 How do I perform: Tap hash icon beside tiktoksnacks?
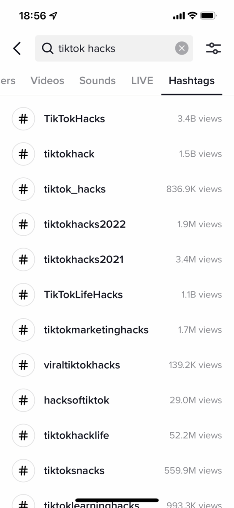point(24,470)
